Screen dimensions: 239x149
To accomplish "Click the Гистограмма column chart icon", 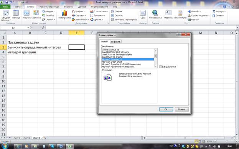I will pos(64,15).
